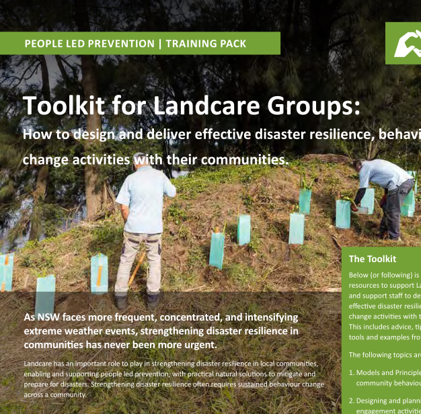Click the paragraph line 'Landcare has an important role to play'

coord(171,364)
